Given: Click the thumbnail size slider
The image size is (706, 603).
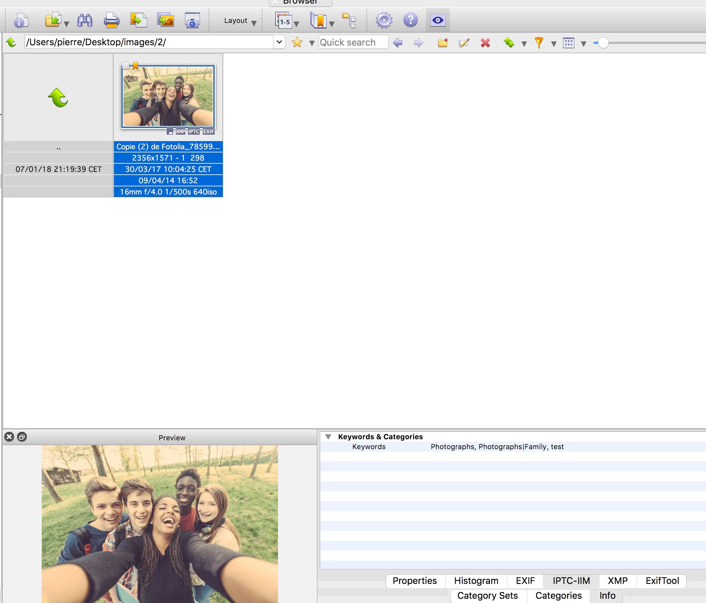Looking at the screenshot, I should (x=603, y=43).
